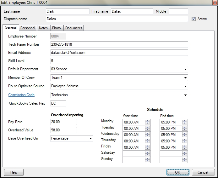
Task: Click the Employee Number field
Action: [58, 36]
